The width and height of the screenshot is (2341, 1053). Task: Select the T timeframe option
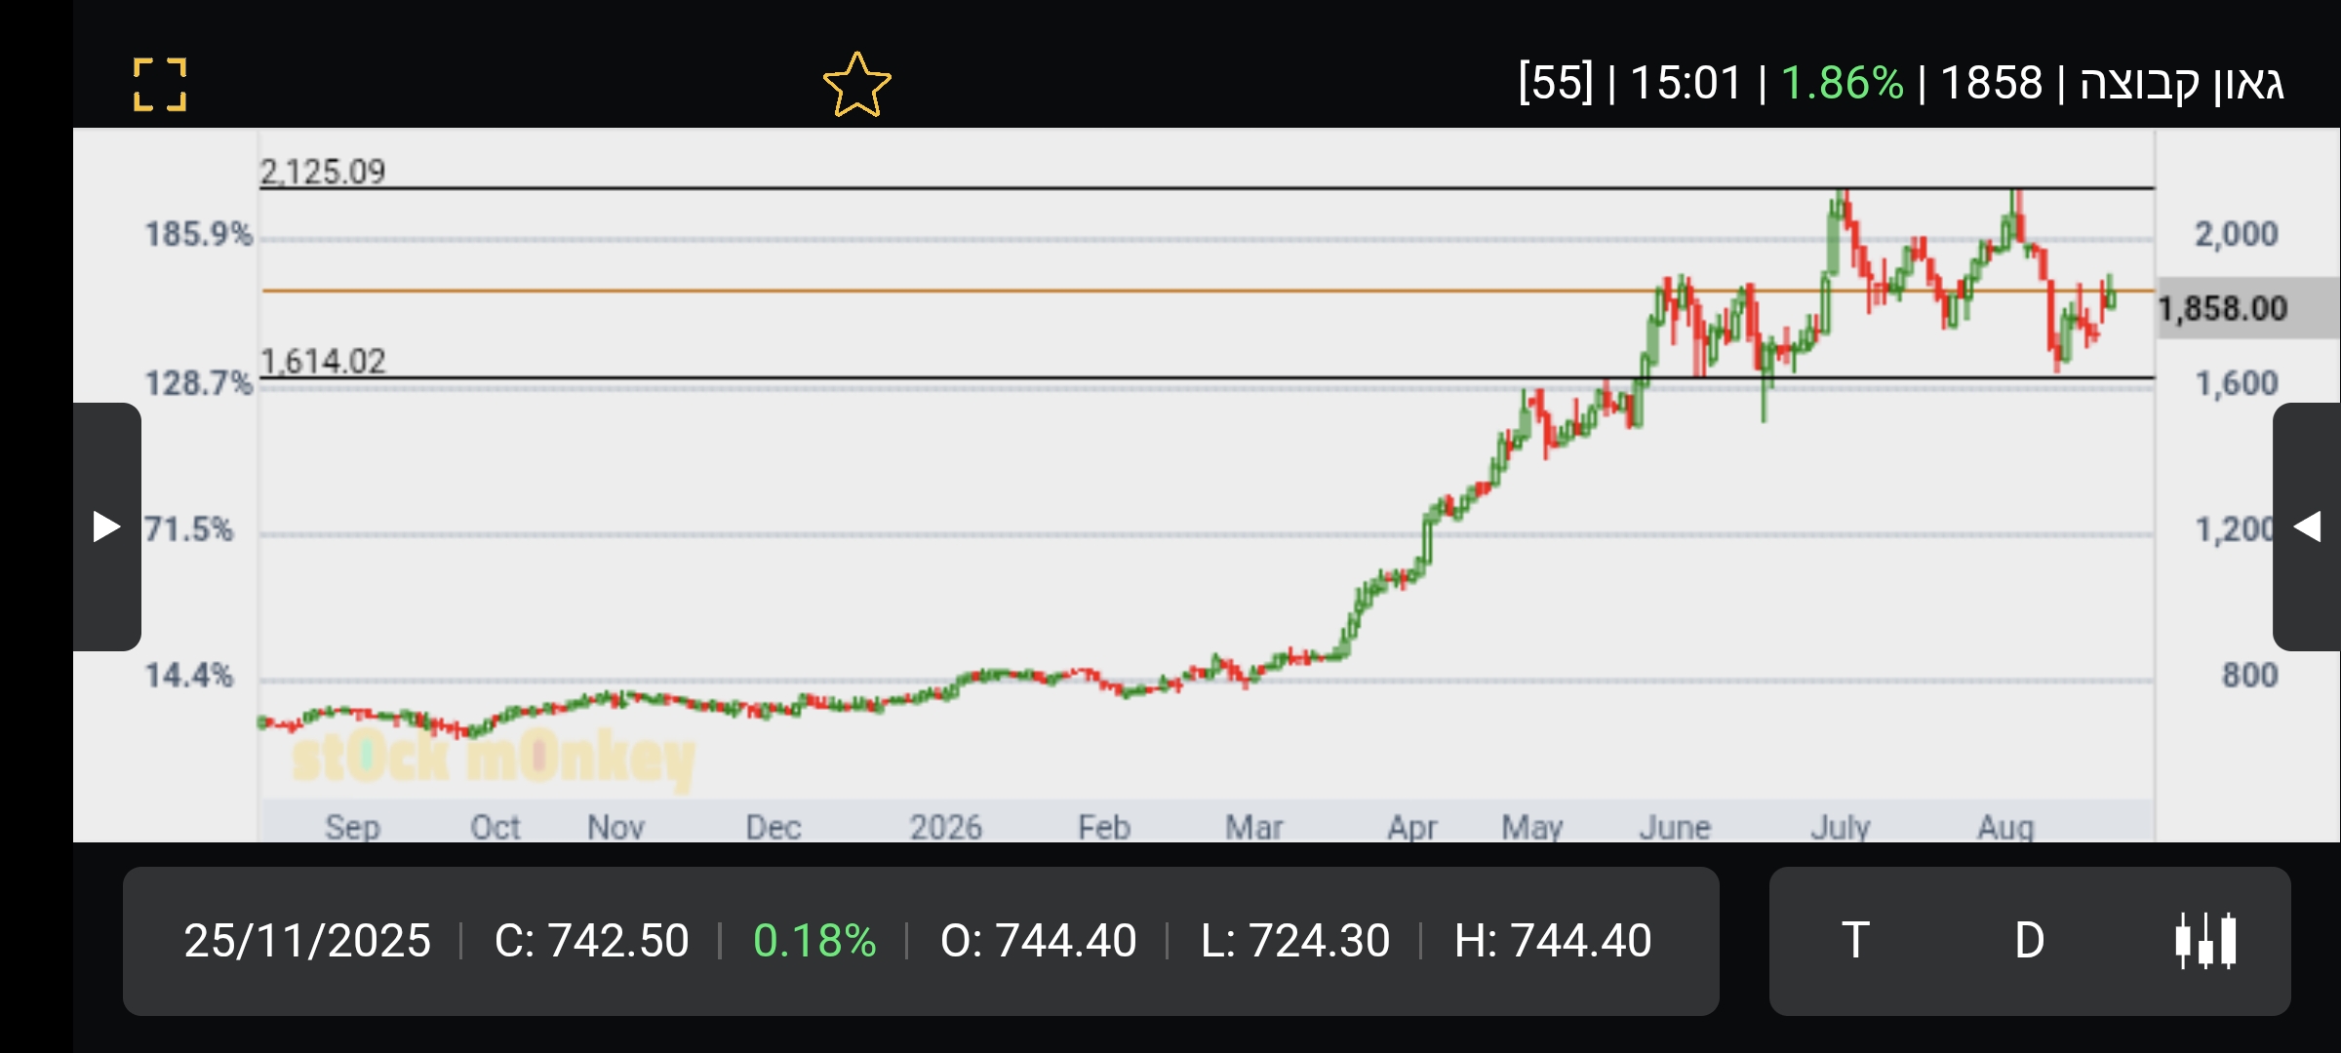click(1855, 941)
